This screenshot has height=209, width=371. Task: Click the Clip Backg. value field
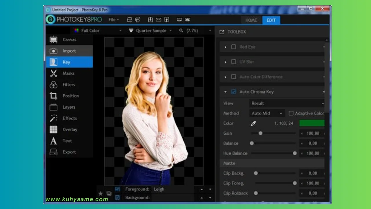pos(313,173)
